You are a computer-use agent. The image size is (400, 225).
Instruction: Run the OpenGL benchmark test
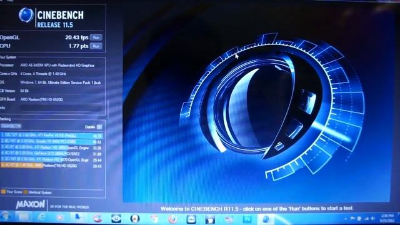point(96,37)
